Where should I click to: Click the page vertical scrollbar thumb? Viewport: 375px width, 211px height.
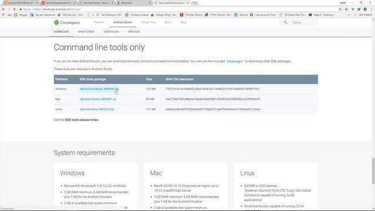[373, 171]
